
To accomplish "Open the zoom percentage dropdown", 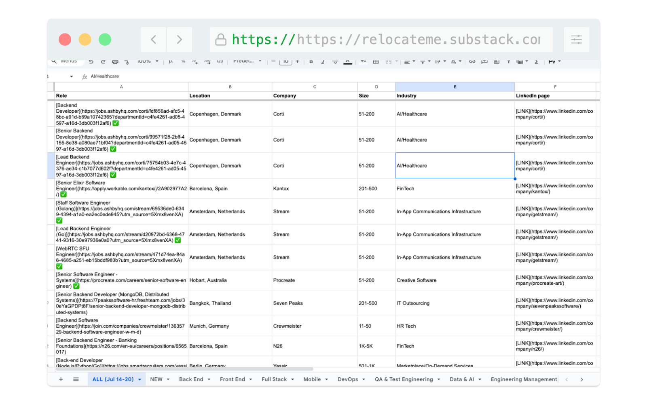I will tap(148, 61).
